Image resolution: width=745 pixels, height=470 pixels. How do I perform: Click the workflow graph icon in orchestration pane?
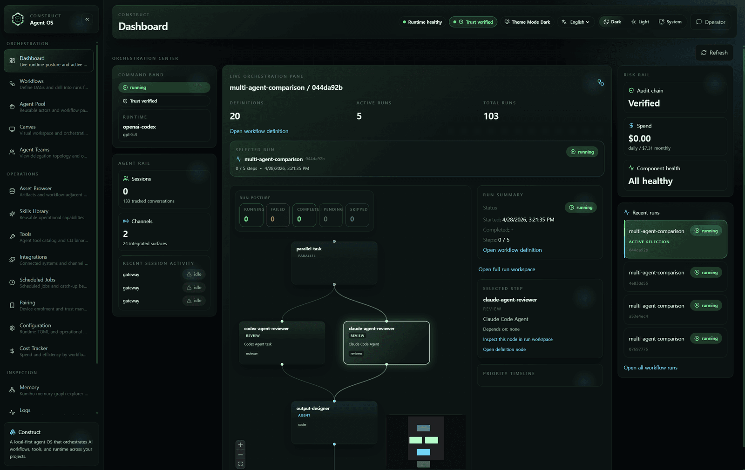pyautogui.click(x=601, y=82)
